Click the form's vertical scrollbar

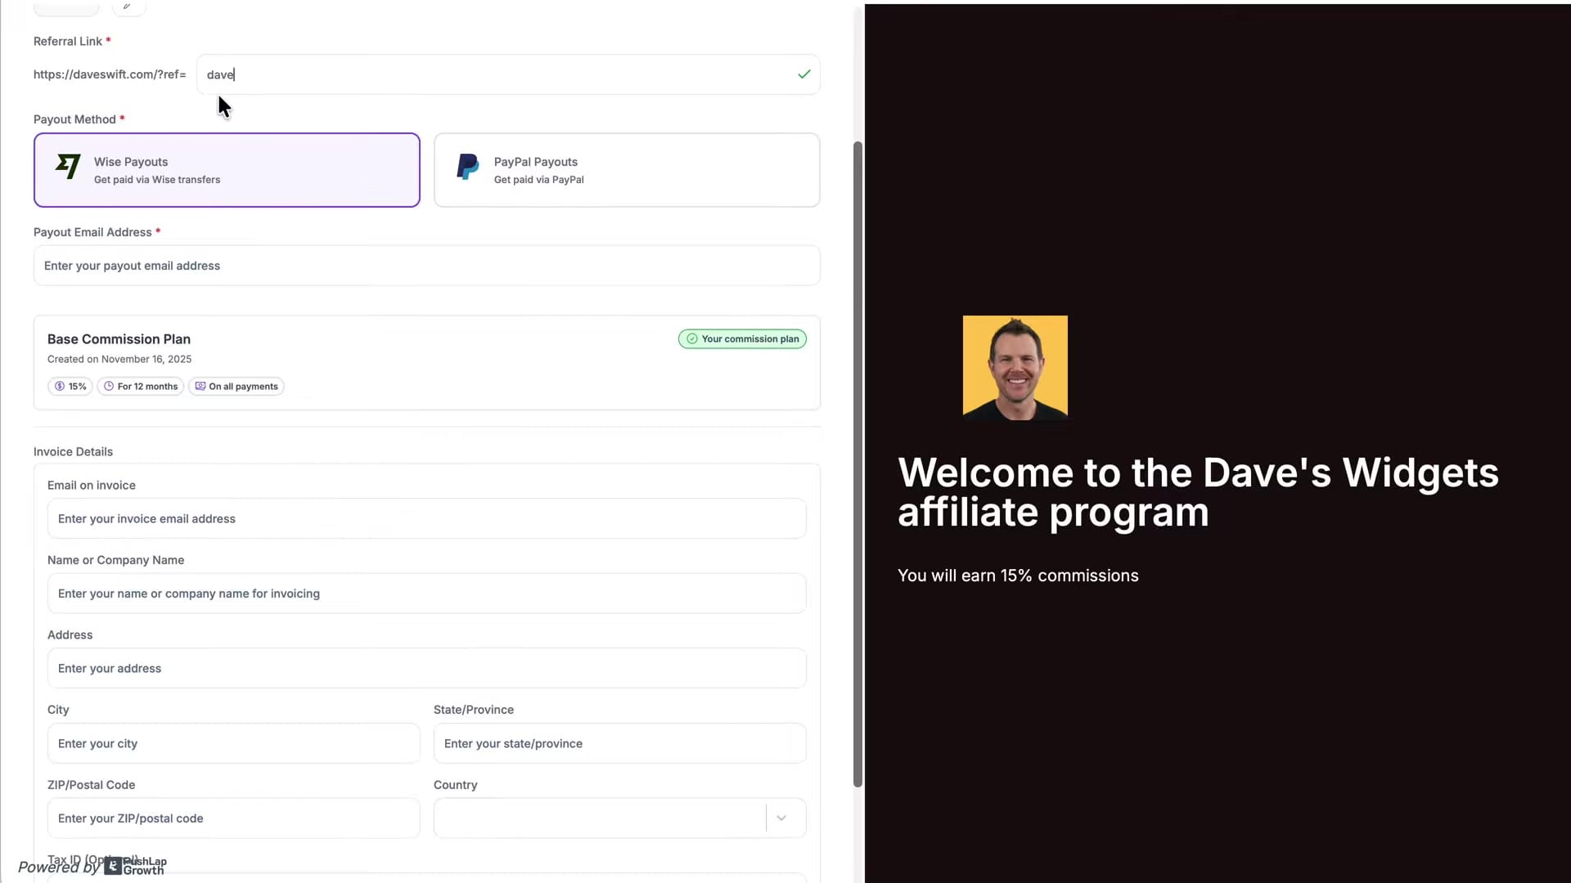(x=858, y=464)
